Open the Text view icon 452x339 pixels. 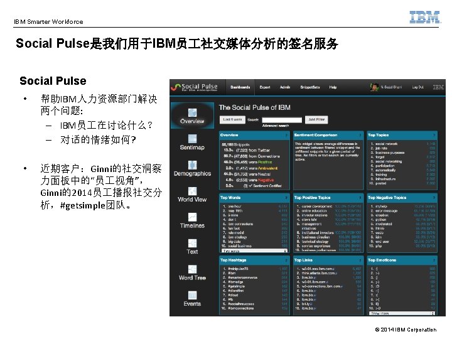pyautogui.click(x=192, y=243)
